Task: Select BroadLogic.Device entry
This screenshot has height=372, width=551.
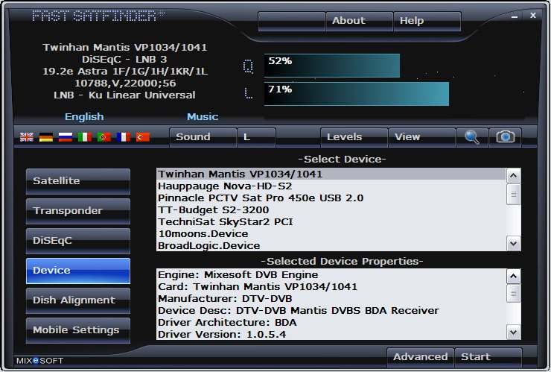Action: coord(331,246)
